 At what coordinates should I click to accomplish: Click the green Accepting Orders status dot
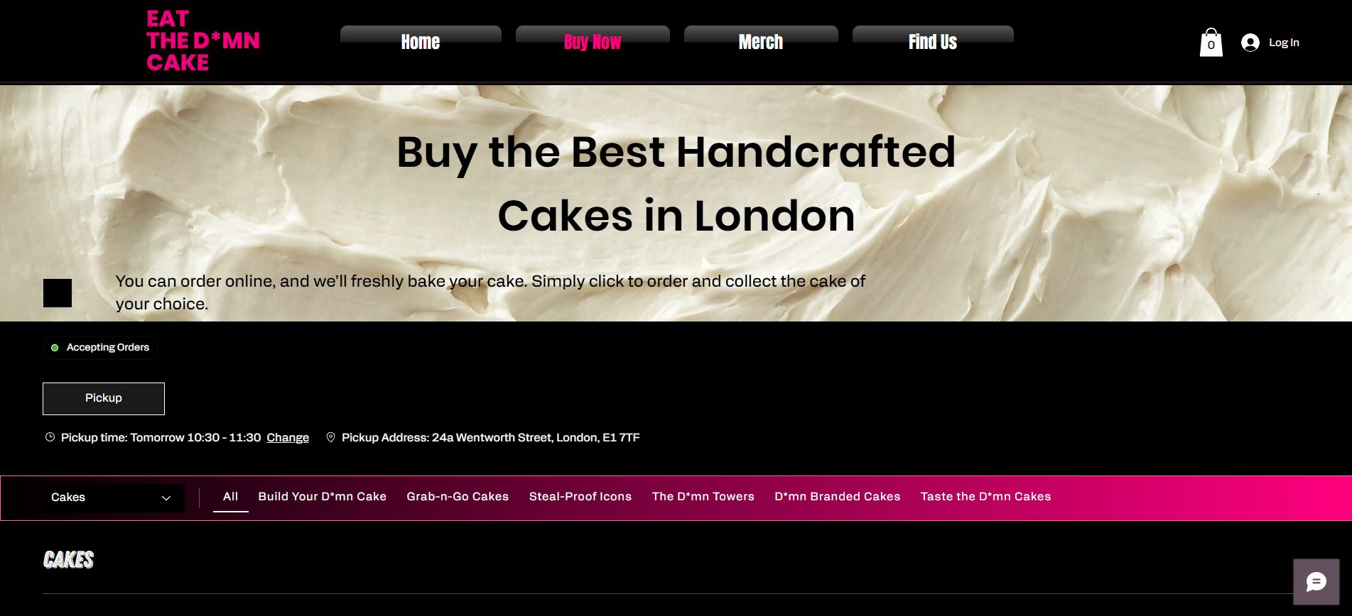point(55,348)
